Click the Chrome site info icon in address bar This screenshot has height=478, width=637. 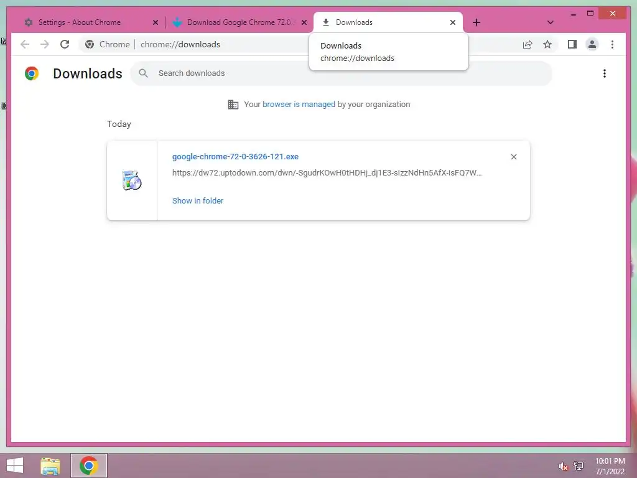(90, 44)
